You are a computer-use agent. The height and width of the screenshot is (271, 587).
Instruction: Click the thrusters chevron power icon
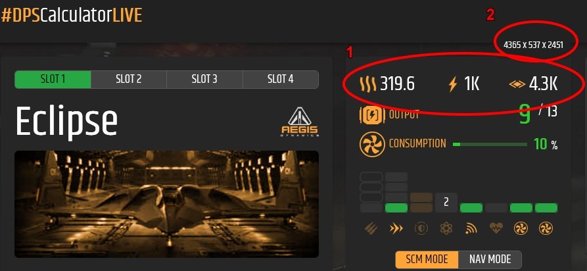[x=396, y=229]
